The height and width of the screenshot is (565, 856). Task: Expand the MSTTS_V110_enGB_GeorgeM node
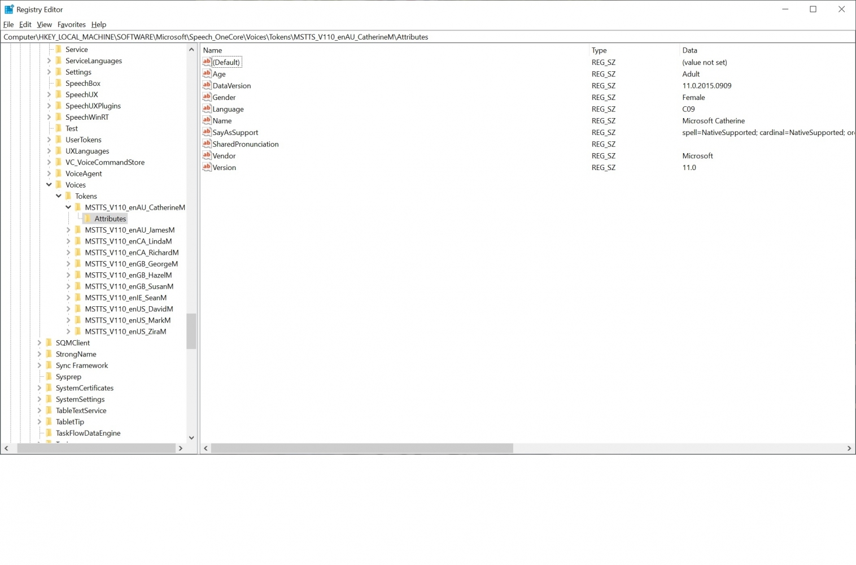[68, 264]
